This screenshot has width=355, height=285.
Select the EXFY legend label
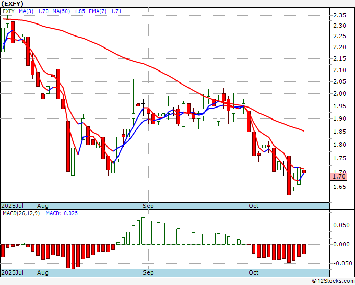click(8, 11)
